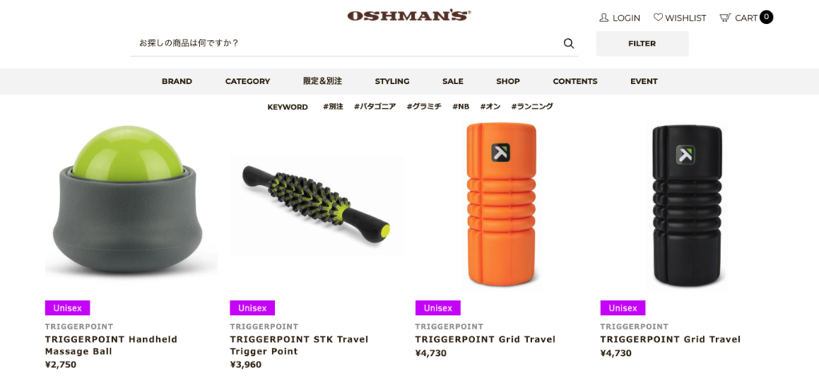The width and height of the screenshot is (819, 376).
Task: Click the #パタゴニア keyword link
Action: click(x=375, y=106)
